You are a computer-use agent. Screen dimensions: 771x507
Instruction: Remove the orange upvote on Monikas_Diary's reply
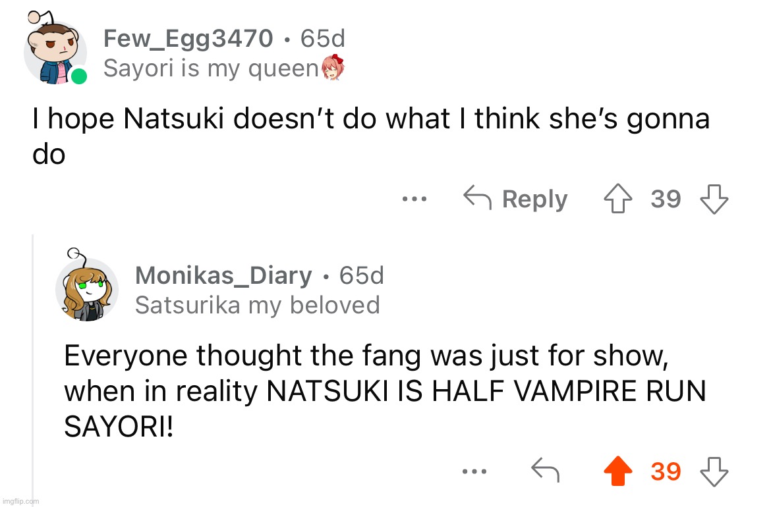coord(619,471)
